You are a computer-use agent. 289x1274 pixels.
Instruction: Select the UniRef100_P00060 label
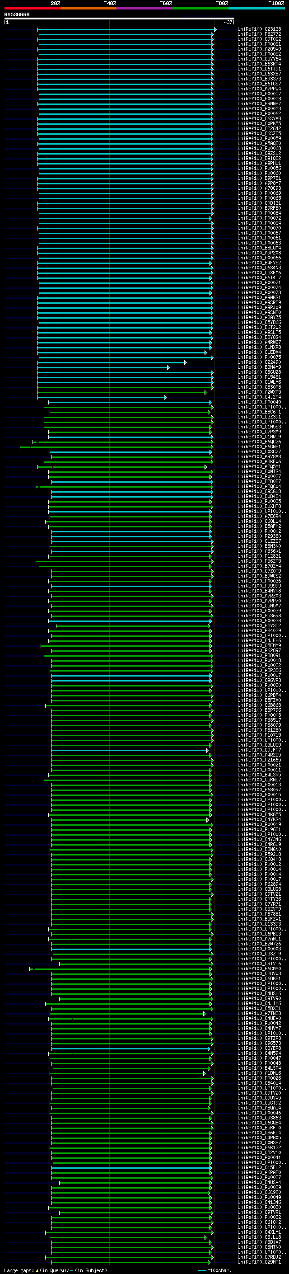(x=259, y=173)
